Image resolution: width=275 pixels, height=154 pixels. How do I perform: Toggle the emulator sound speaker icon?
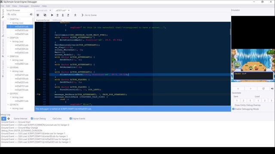(272, 89)
